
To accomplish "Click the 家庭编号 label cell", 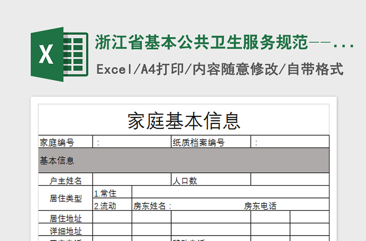I will pyautogui.click(x=65, y=142).
